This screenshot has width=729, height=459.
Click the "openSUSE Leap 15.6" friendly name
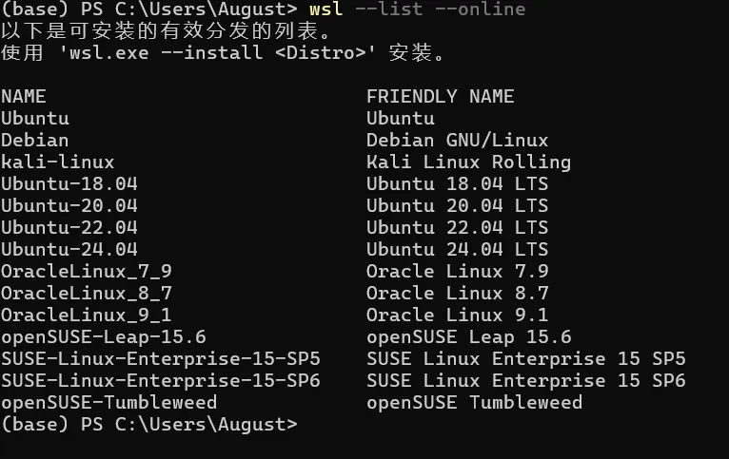(x=468, y=337)
